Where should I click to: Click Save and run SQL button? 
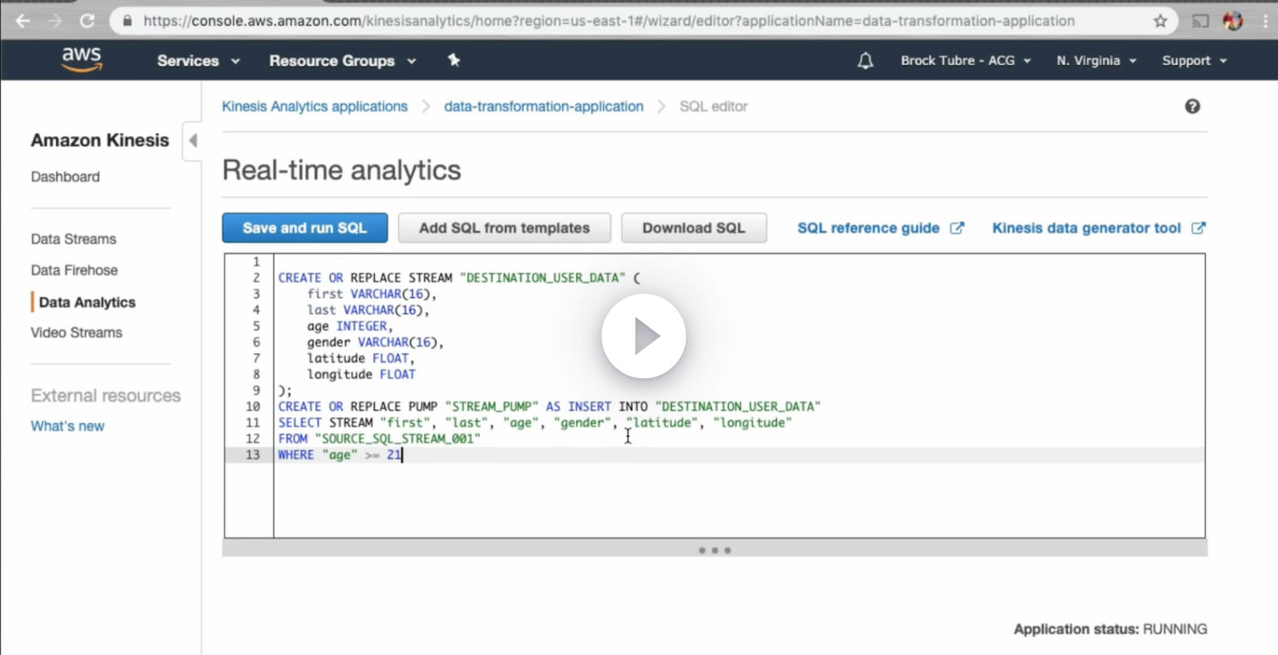[x=304, y=228]
